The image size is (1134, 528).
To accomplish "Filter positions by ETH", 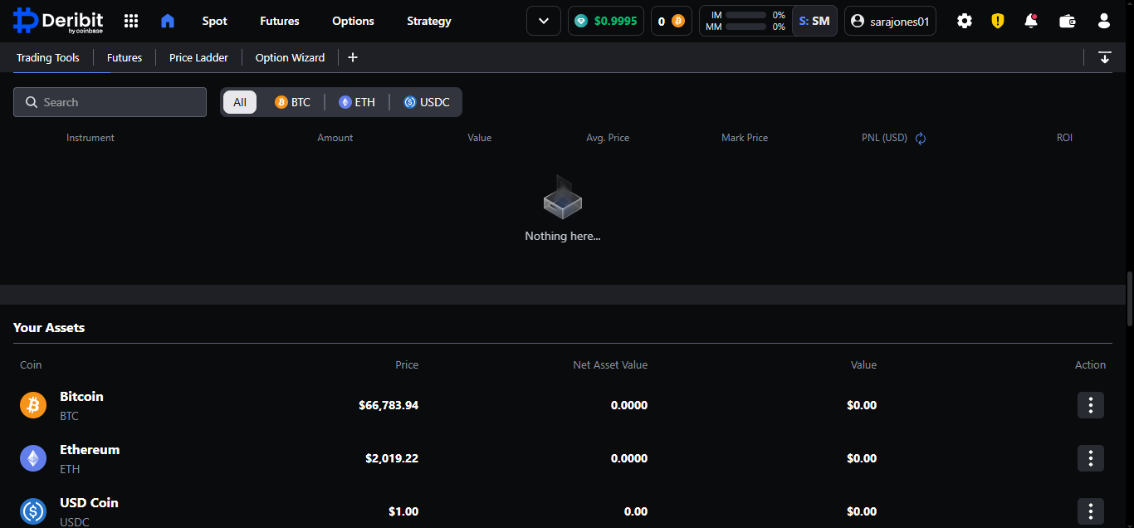I will click(x=357, y=102).
